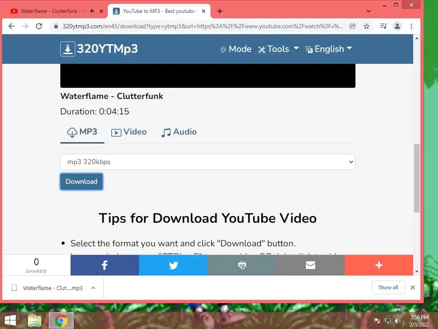The width and height of the screenshot is (438, 329).
Task: Click the Waterflame - Clutterfunk title text
Action: pos(112,96)
